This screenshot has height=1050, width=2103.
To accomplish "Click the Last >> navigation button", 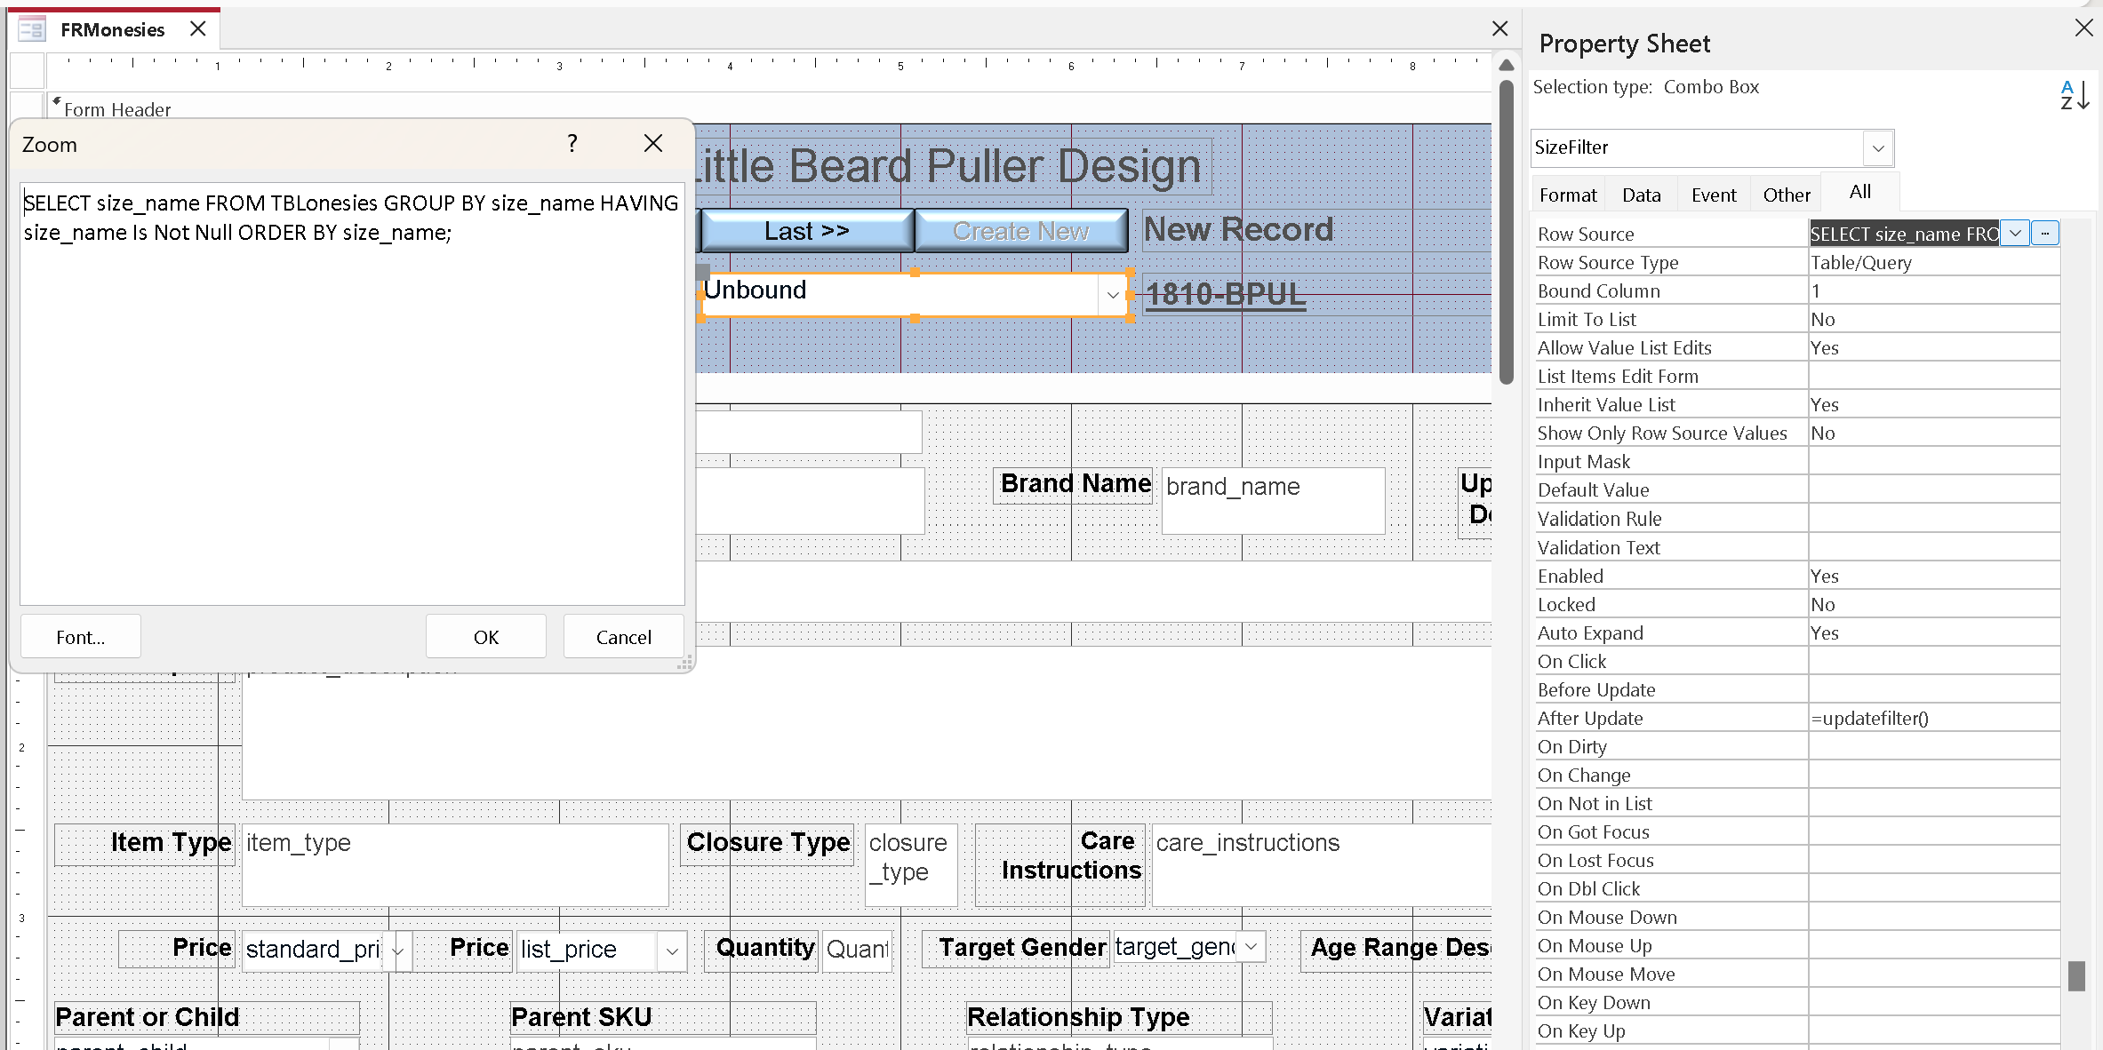I will [x=807, y=231].
